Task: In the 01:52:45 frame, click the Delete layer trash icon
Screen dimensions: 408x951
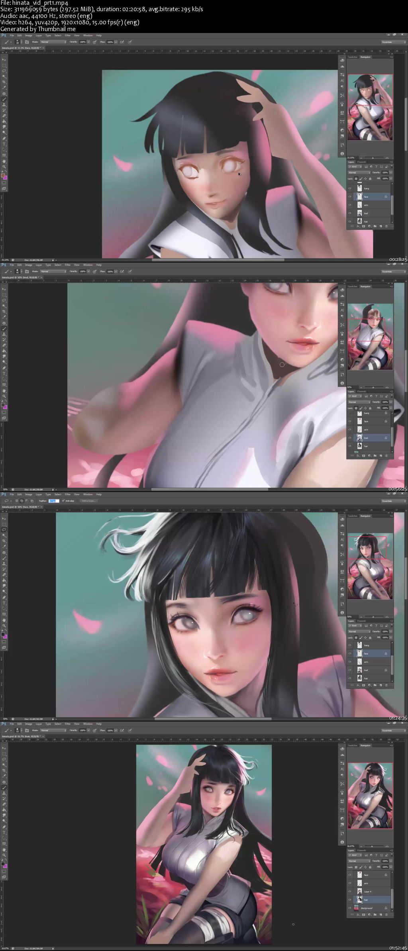Action: click(386, 914)
